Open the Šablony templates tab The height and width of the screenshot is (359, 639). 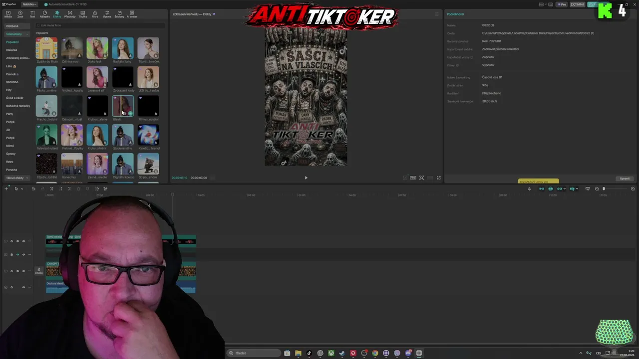pos(119,14)
